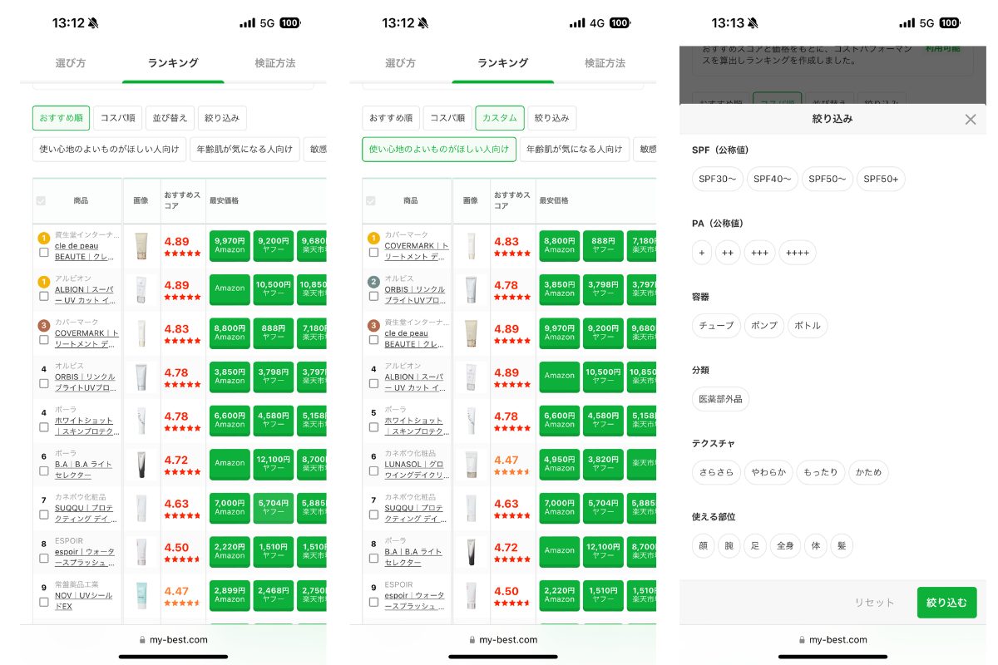The height and width of the screenshot is (665, 998).
Task: Select かため texture filter
Action: (869, 473)
